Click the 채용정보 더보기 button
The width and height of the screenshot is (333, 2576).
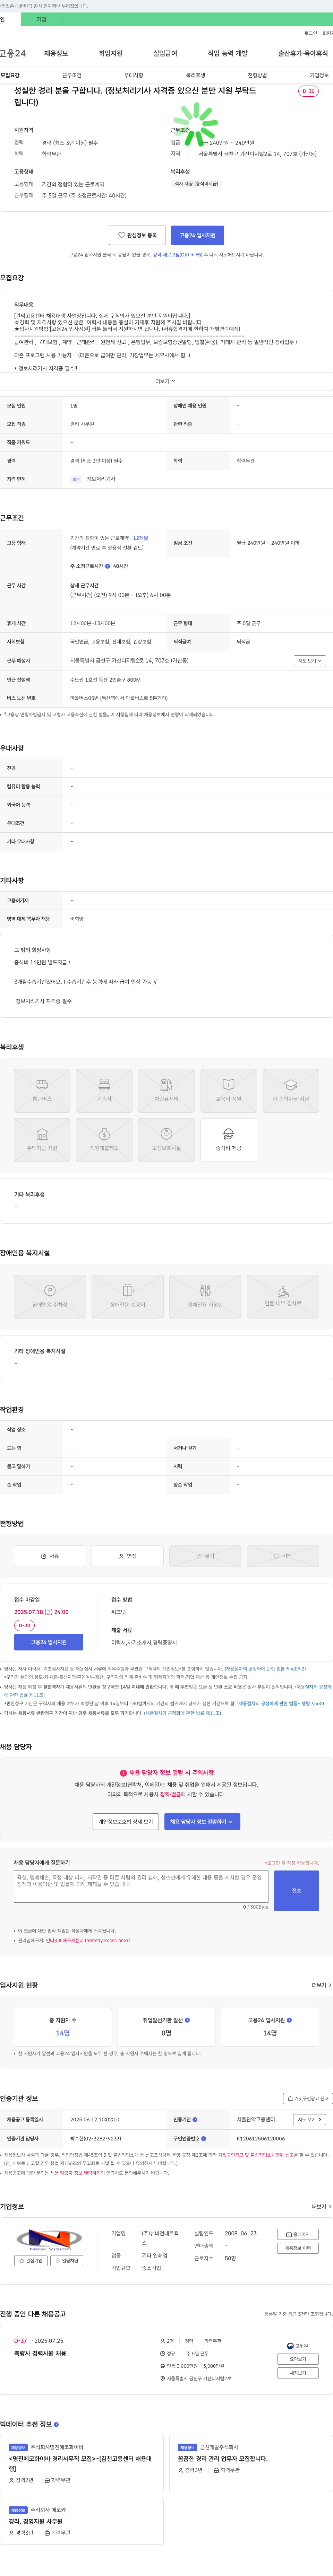tap(298, 2248)
